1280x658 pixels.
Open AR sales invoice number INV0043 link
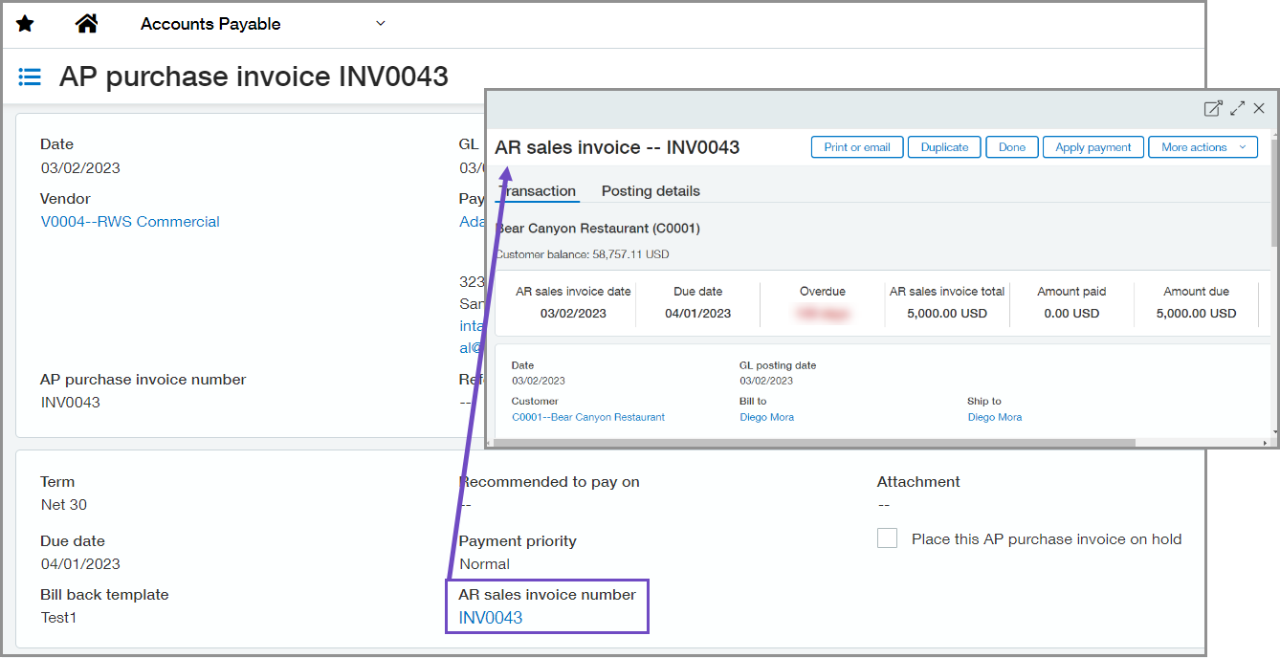point(491,618)
